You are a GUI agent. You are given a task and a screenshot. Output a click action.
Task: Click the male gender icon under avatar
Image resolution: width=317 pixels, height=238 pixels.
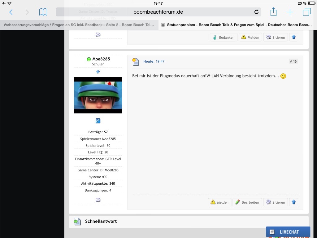pos(98,121)
